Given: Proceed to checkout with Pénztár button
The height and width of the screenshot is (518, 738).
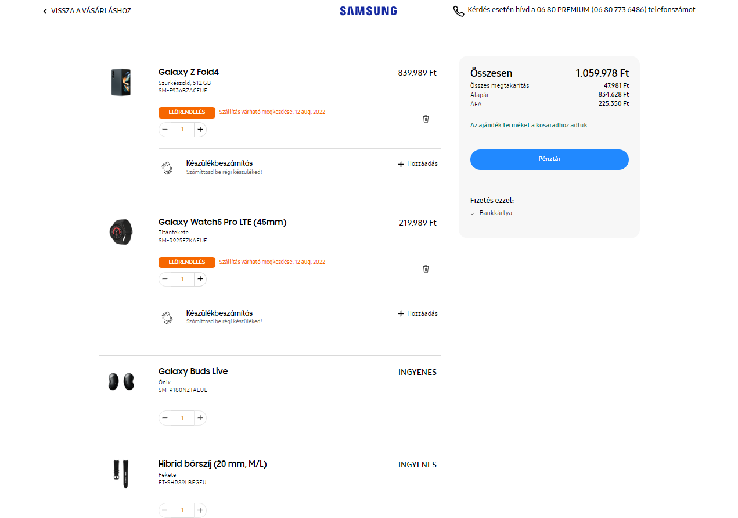Looking at the screenshot, I should tap(549, 159).
